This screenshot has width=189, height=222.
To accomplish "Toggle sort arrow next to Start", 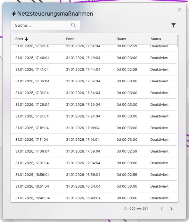I will (26, 39).
